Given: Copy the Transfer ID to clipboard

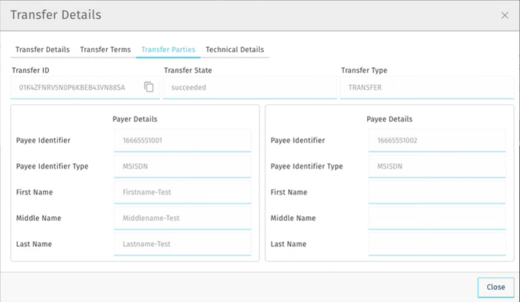Looking at the screenshot, I should (149, 87).
